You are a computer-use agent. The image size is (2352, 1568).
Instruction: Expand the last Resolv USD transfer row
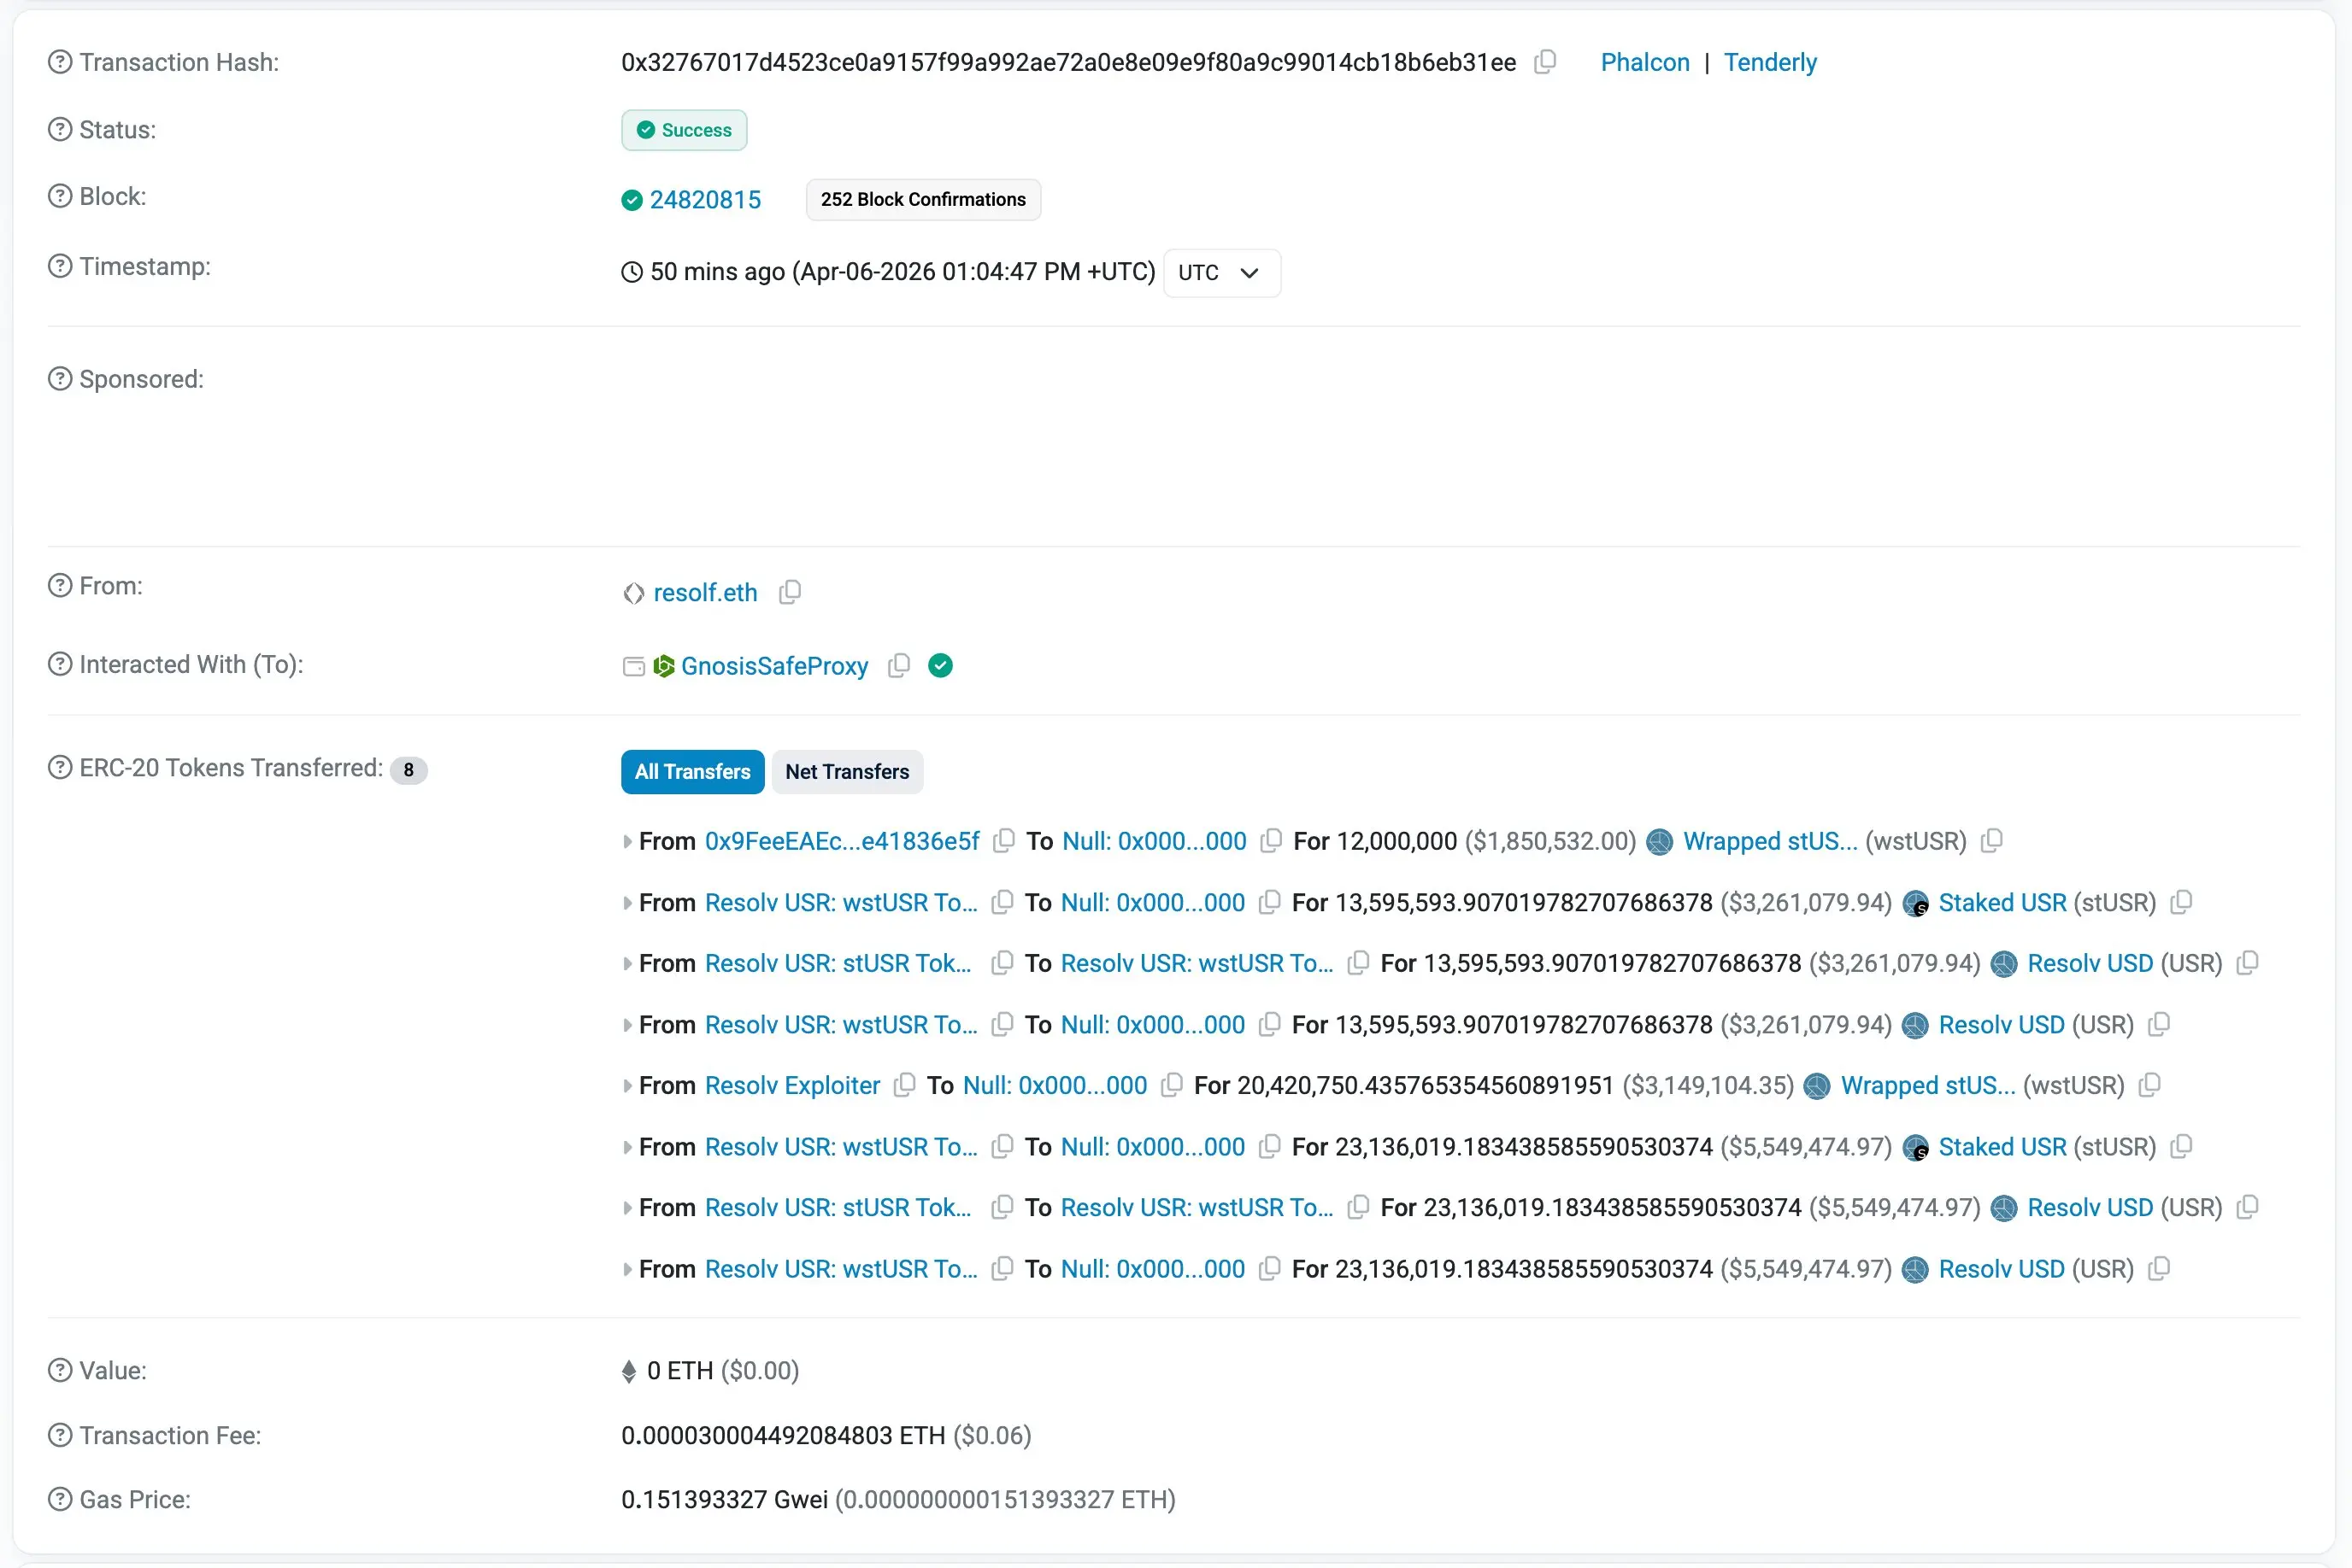point(627,1270)
